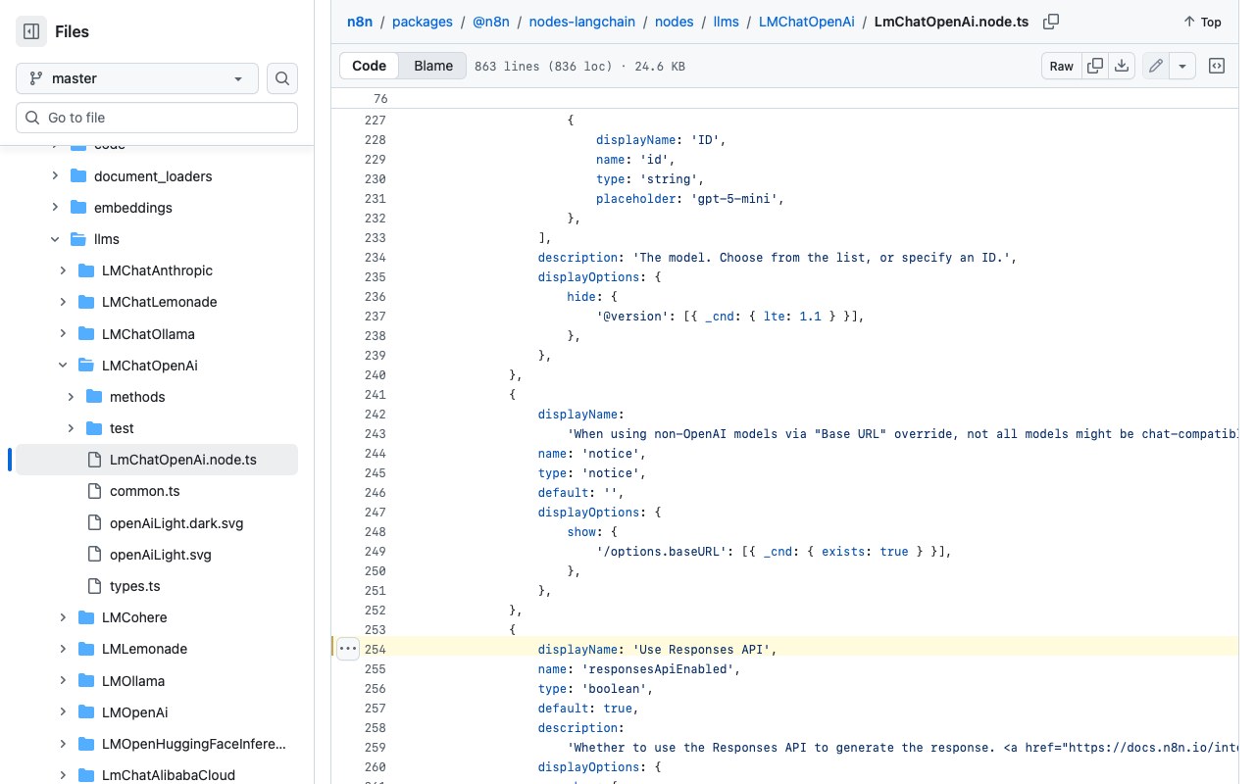The height and width of the screenshot is (784, 1255).
Task: Expand the LMChatOllama folder
Action: pyautogui.click(x=63, y=333)
